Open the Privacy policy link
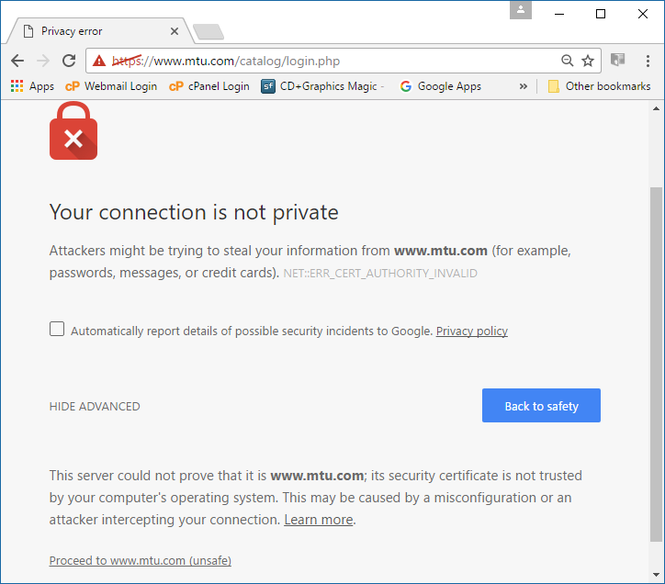 point(471,331)
